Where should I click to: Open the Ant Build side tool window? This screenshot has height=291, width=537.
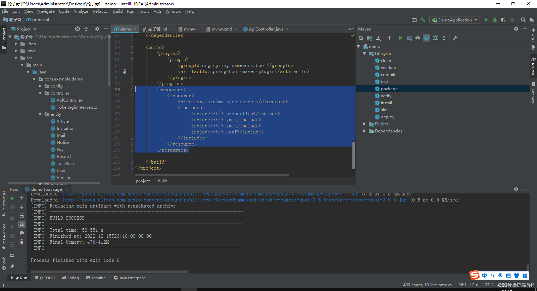533,39
